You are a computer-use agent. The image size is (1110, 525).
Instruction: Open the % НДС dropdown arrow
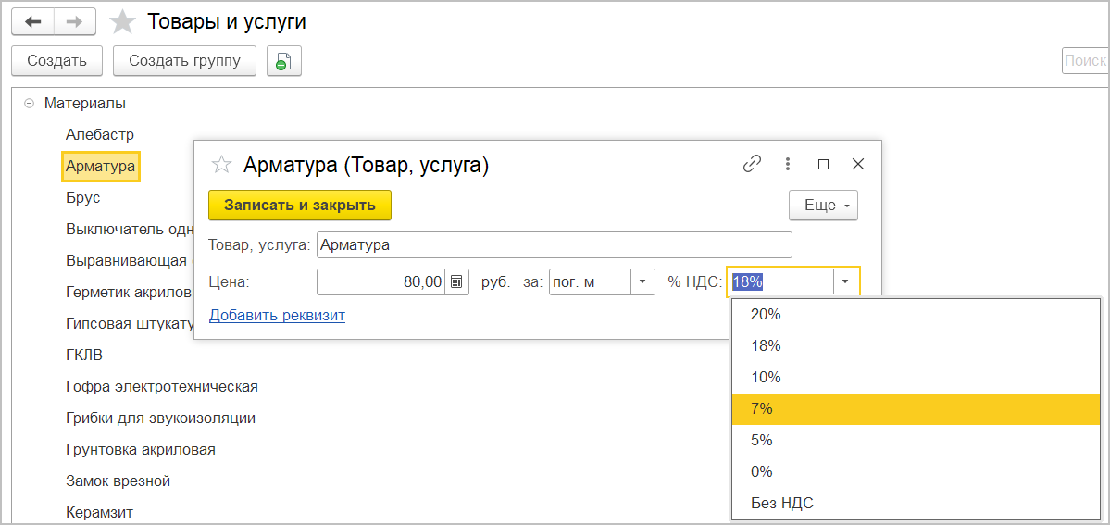tap(846, 281)
